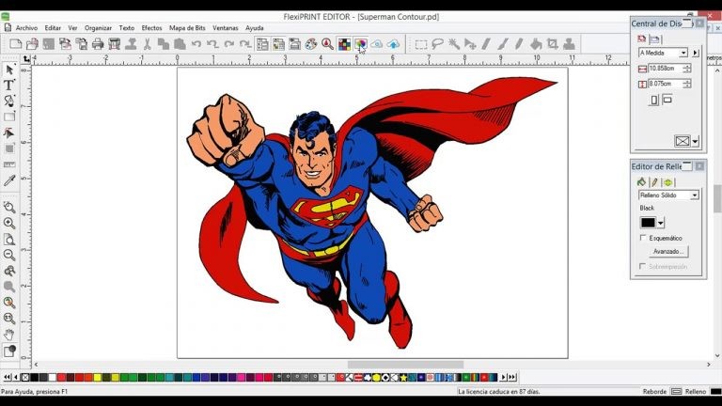Pick the yellow swatch in color palette
This screenshot has height=406, width=722.
pyautogui.click(x=97, y=378)
